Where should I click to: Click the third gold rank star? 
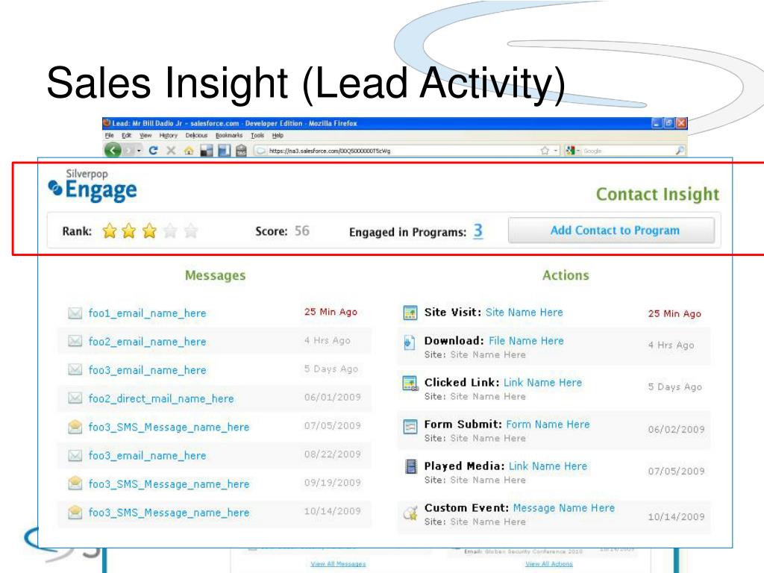tap(149, 231)
